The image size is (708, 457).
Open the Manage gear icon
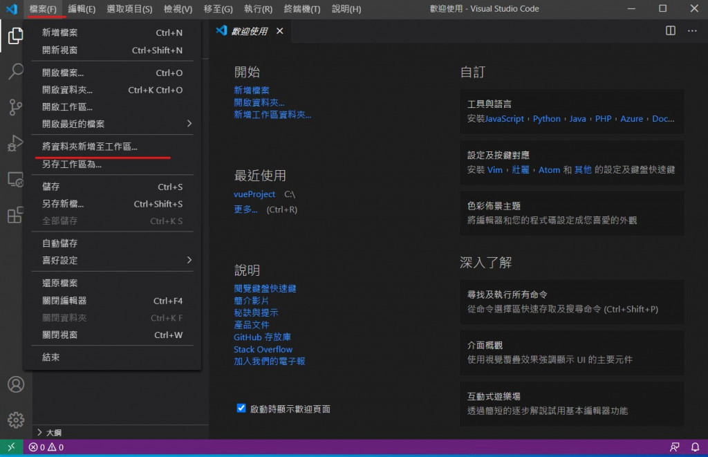16,420
